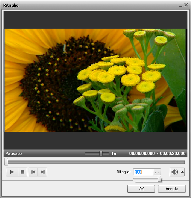Click into the Ritaglio value field
This screenshot has height=198, width=191.
pyautogui.click(x=143, y=172)
